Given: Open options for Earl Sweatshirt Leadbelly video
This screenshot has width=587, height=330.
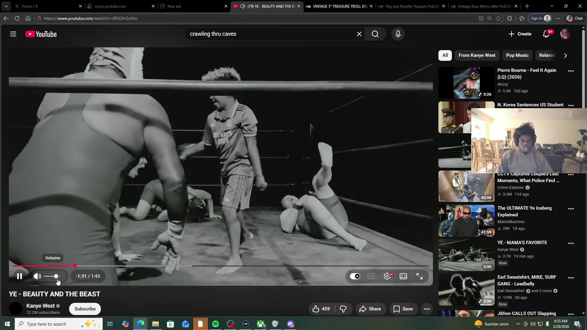Looking at the screenshot, I should [x=571, y=278].
